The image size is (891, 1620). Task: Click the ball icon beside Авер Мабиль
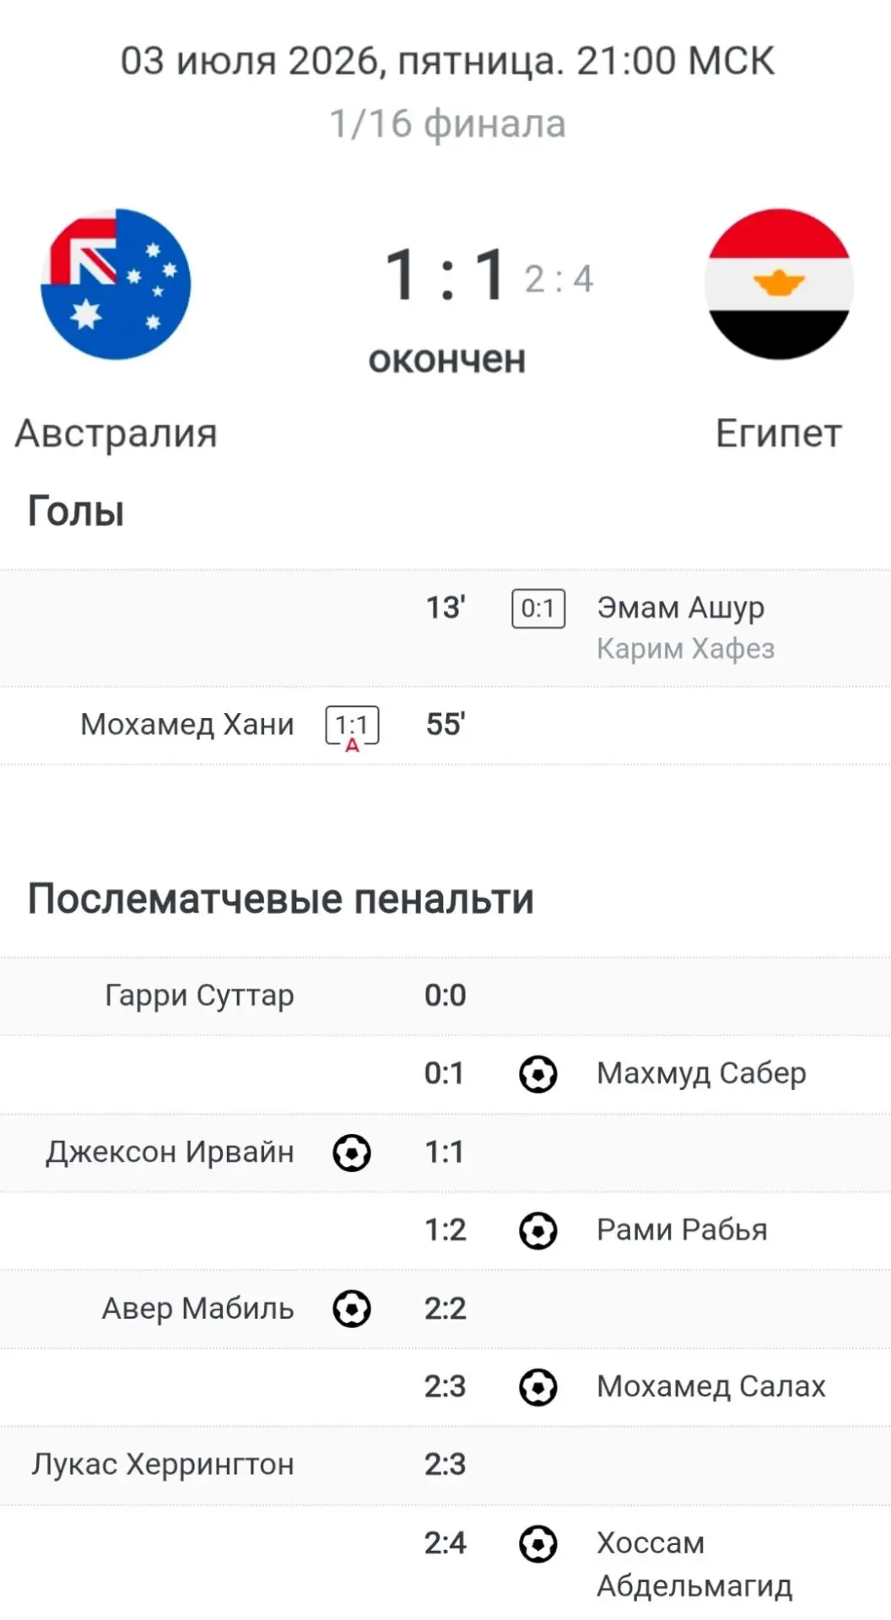[352, 1309]
